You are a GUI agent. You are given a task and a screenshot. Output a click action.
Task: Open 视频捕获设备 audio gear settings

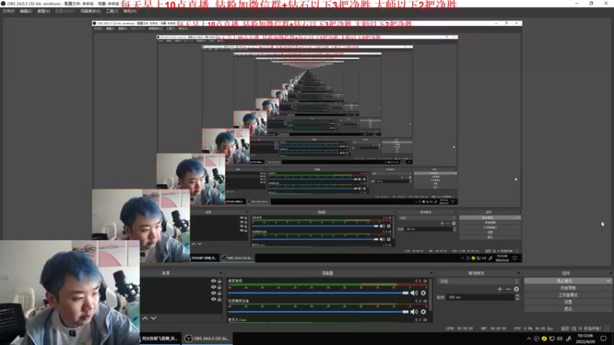pos(424,312)
